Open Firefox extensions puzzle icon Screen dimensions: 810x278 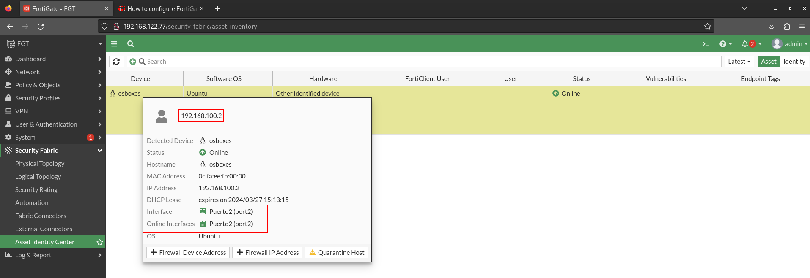pyautogui.click(x=787, y=27)
